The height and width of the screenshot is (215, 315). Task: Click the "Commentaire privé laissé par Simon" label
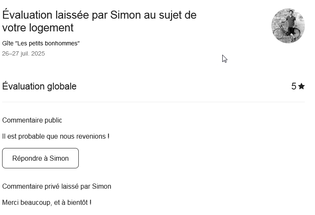(x=56, y=187)
